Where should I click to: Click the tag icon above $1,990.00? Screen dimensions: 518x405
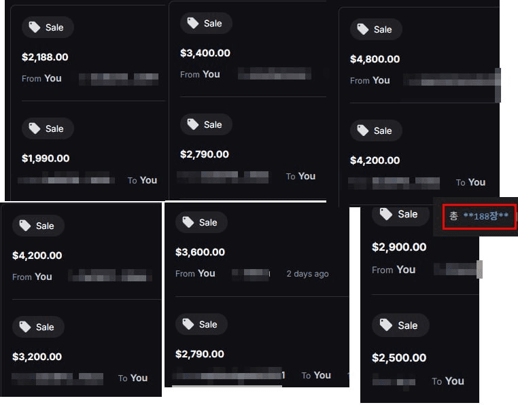(35, 128)
